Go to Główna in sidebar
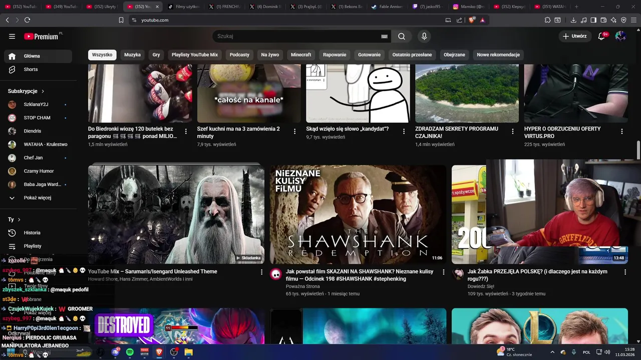Viewport: 641px width, 360px height. (38, 56)
